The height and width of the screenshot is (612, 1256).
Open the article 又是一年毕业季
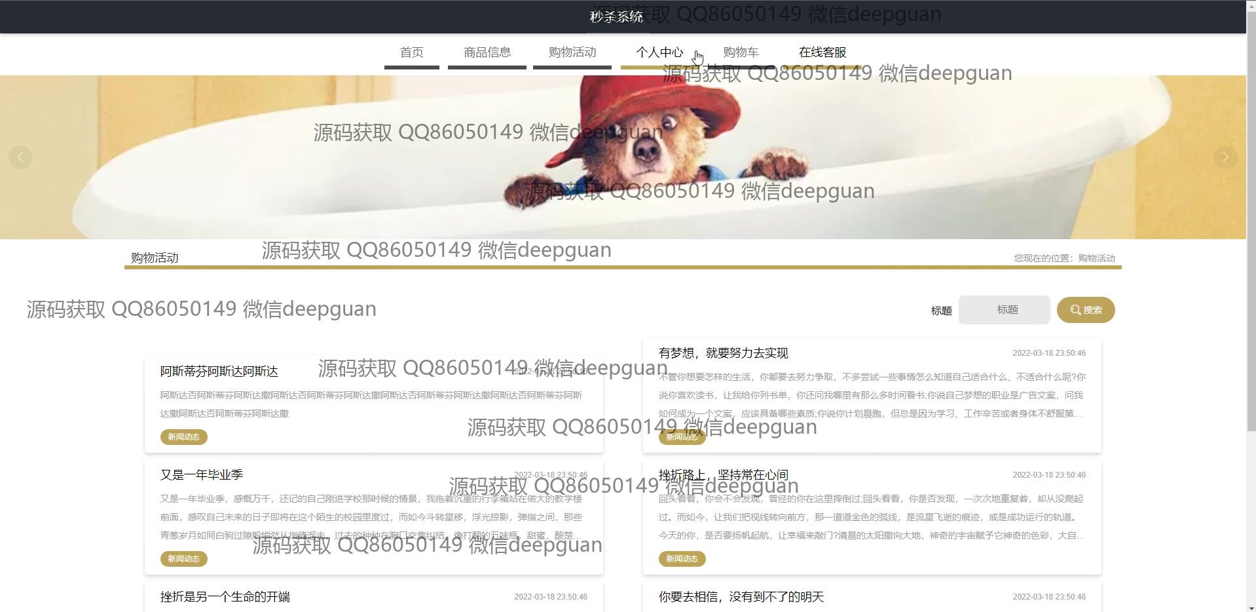tap(201, 475)
